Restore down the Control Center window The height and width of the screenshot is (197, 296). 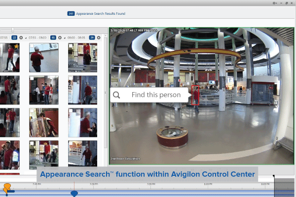click(287, 3)
